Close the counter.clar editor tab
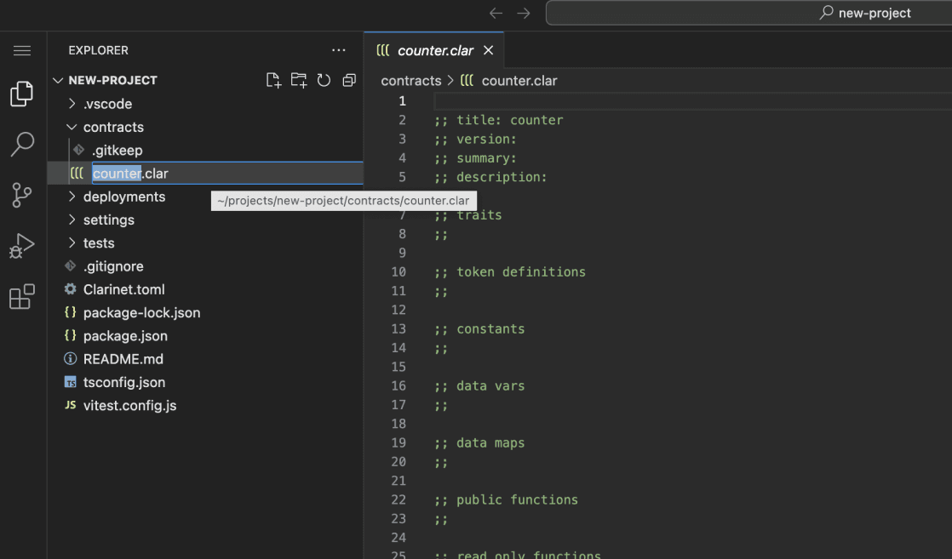The width and height of the screenshot is (952, 559). 488,50
